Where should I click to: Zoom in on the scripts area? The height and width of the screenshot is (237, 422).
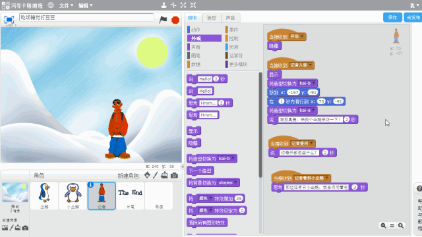(x=401, y=225)
